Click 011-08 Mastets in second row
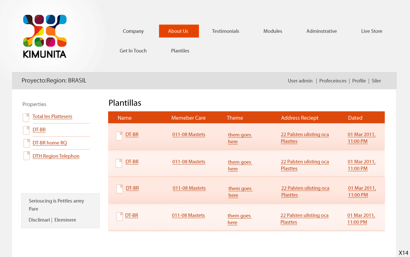This screenshot has height=257, width=410. point(189,162)
